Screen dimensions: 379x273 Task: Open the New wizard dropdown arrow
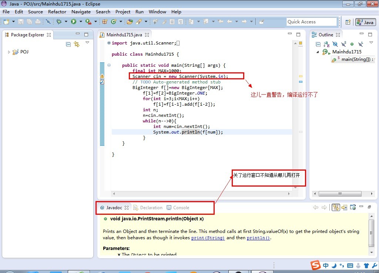(14, 22)
